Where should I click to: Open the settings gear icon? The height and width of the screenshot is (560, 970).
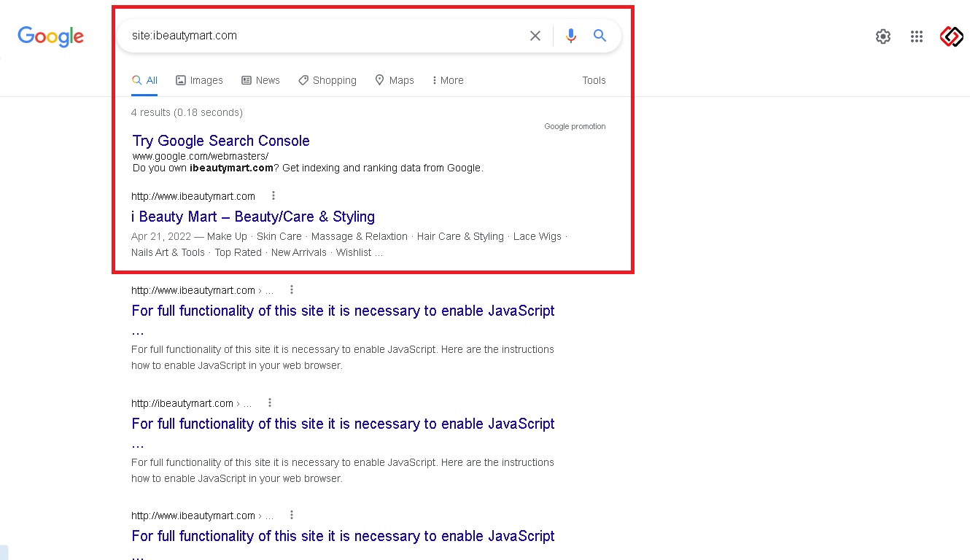point(883,36)
